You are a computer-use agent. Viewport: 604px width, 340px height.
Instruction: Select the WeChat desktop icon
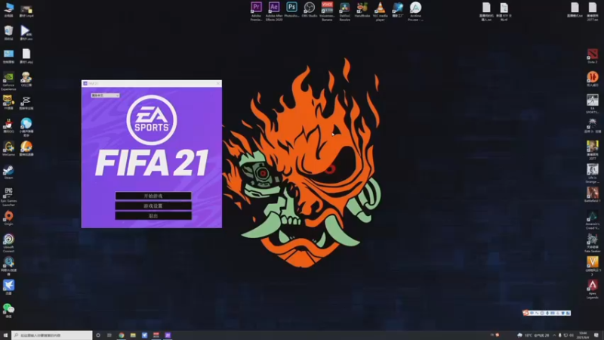[8, 311]
